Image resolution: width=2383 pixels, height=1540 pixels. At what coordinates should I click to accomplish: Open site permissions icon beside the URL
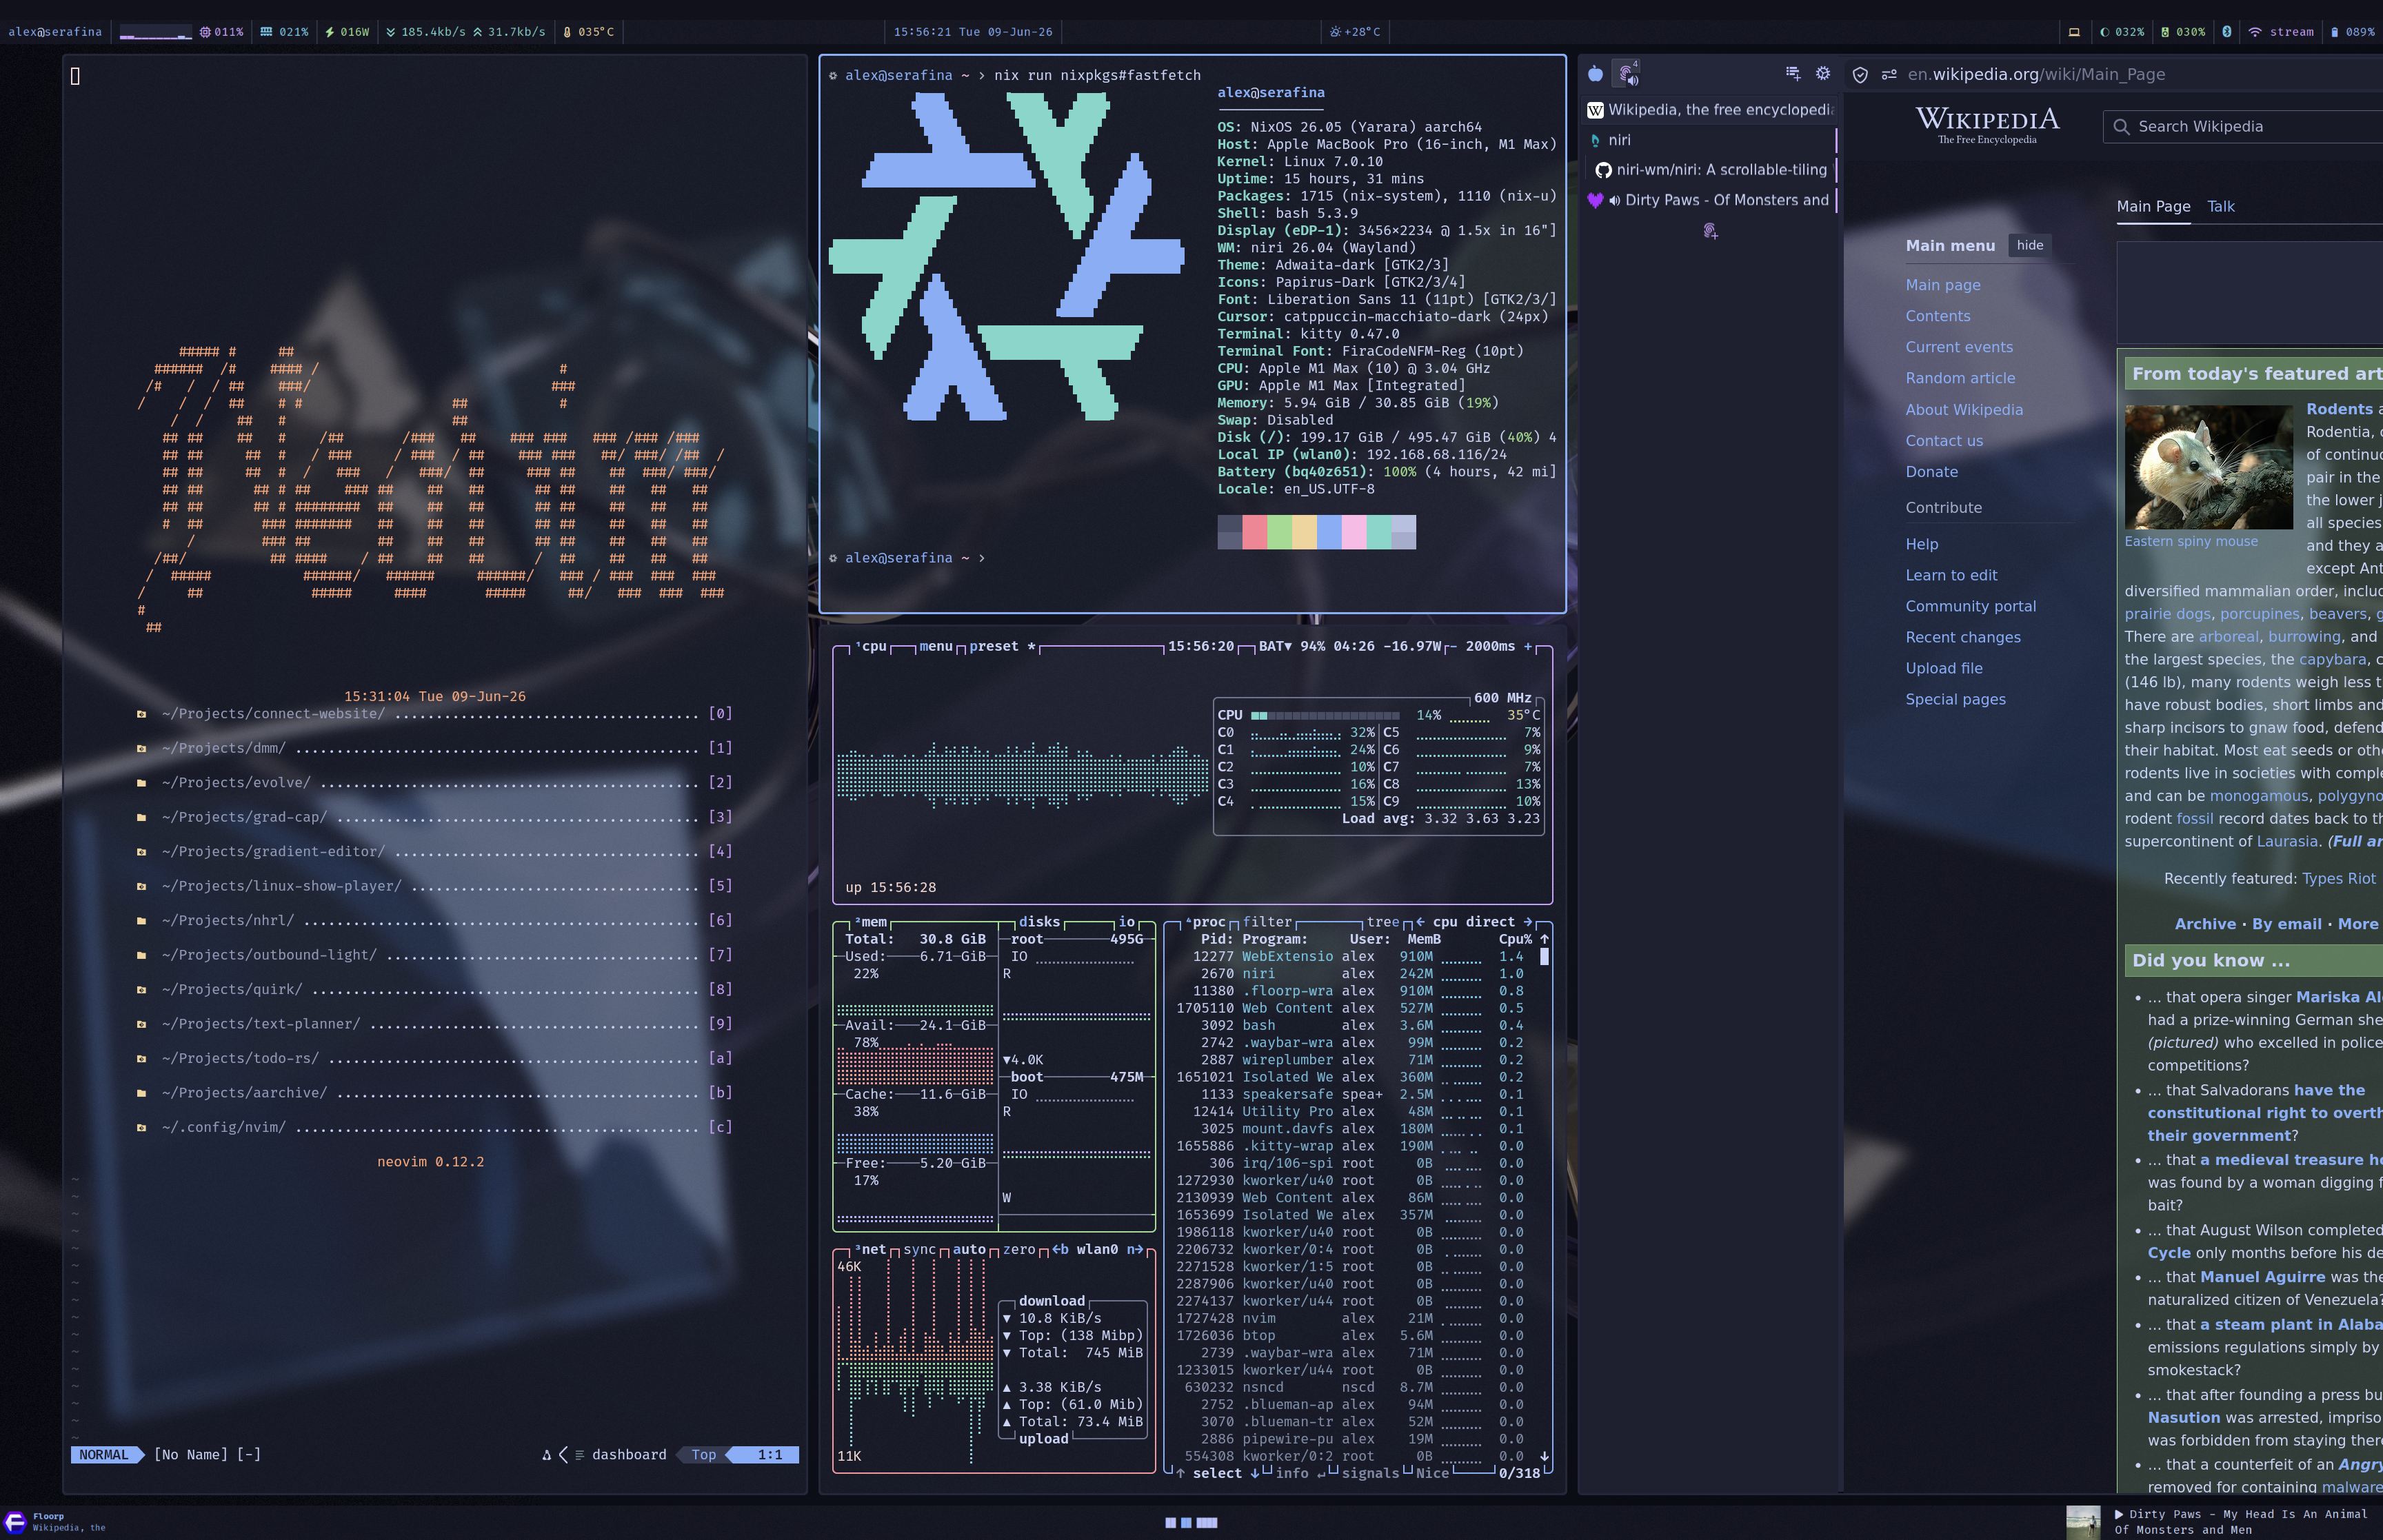click(x=1889, y=75)
